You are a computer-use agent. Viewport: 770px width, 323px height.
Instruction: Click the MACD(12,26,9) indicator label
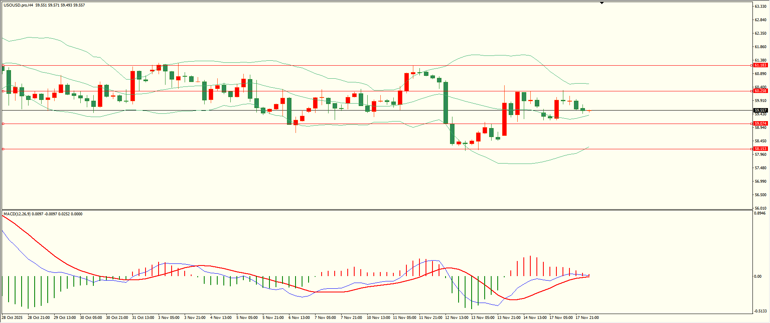click(16, 214)
